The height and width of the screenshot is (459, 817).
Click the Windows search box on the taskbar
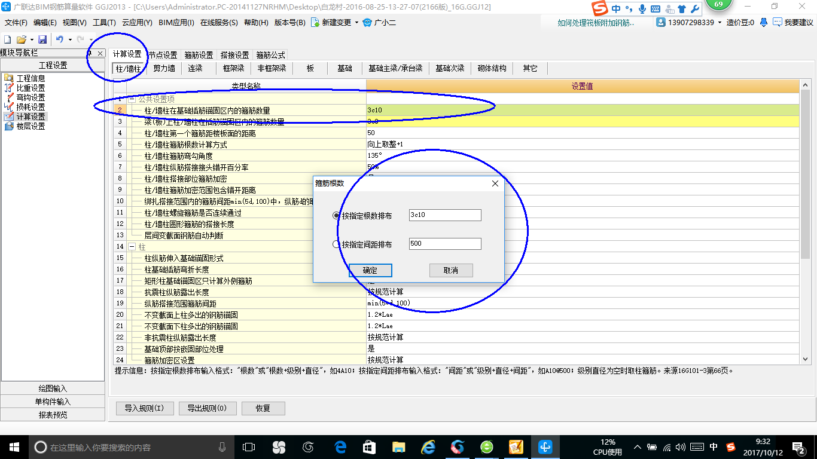coord(132,447)
